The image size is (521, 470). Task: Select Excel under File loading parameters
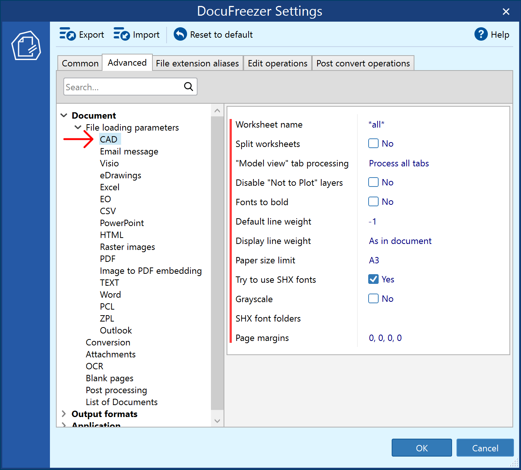coord(109,187)
